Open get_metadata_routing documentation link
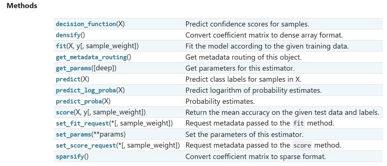This screenshot has height=166, width=387. pyautogui.click(x=91, y=57)
